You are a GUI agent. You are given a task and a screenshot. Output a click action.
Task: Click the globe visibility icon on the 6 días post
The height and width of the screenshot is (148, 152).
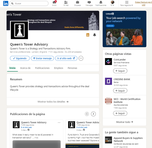(84, 130)
